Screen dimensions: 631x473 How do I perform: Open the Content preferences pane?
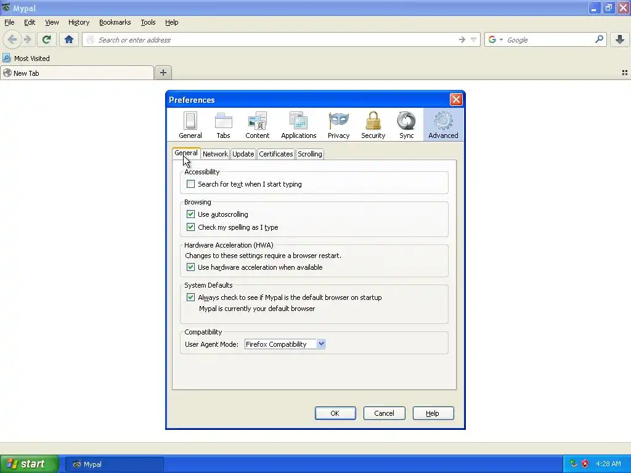[x=257, y=125]
